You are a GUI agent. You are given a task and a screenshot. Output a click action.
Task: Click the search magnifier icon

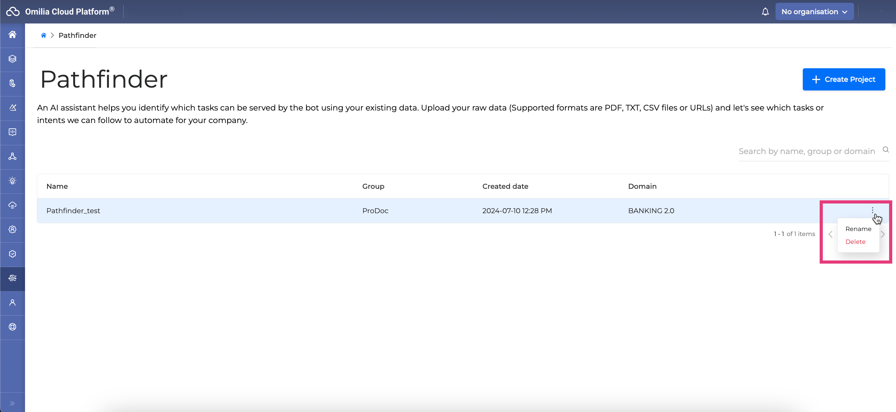pos(886,150)
